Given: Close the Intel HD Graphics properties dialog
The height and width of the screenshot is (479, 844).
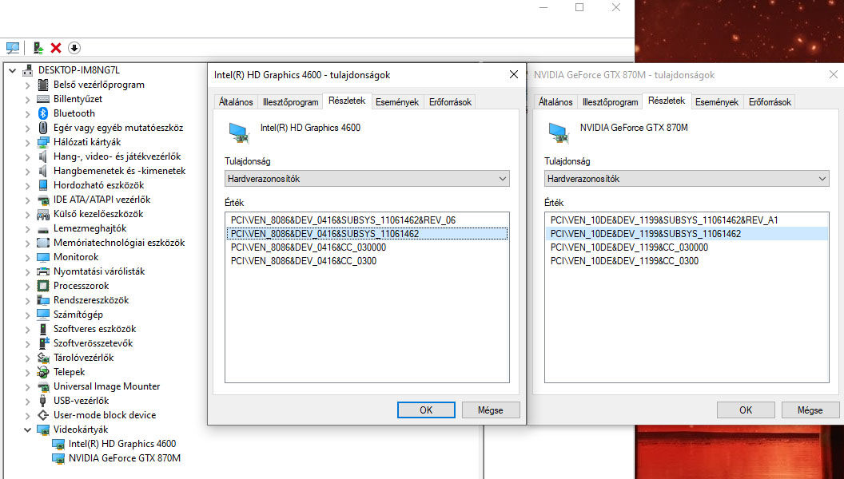Looking at the screenshot, I should click(x=514, y=75).
